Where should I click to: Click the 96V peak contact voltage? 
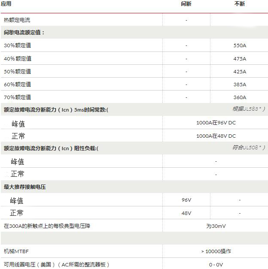[186, 200]
